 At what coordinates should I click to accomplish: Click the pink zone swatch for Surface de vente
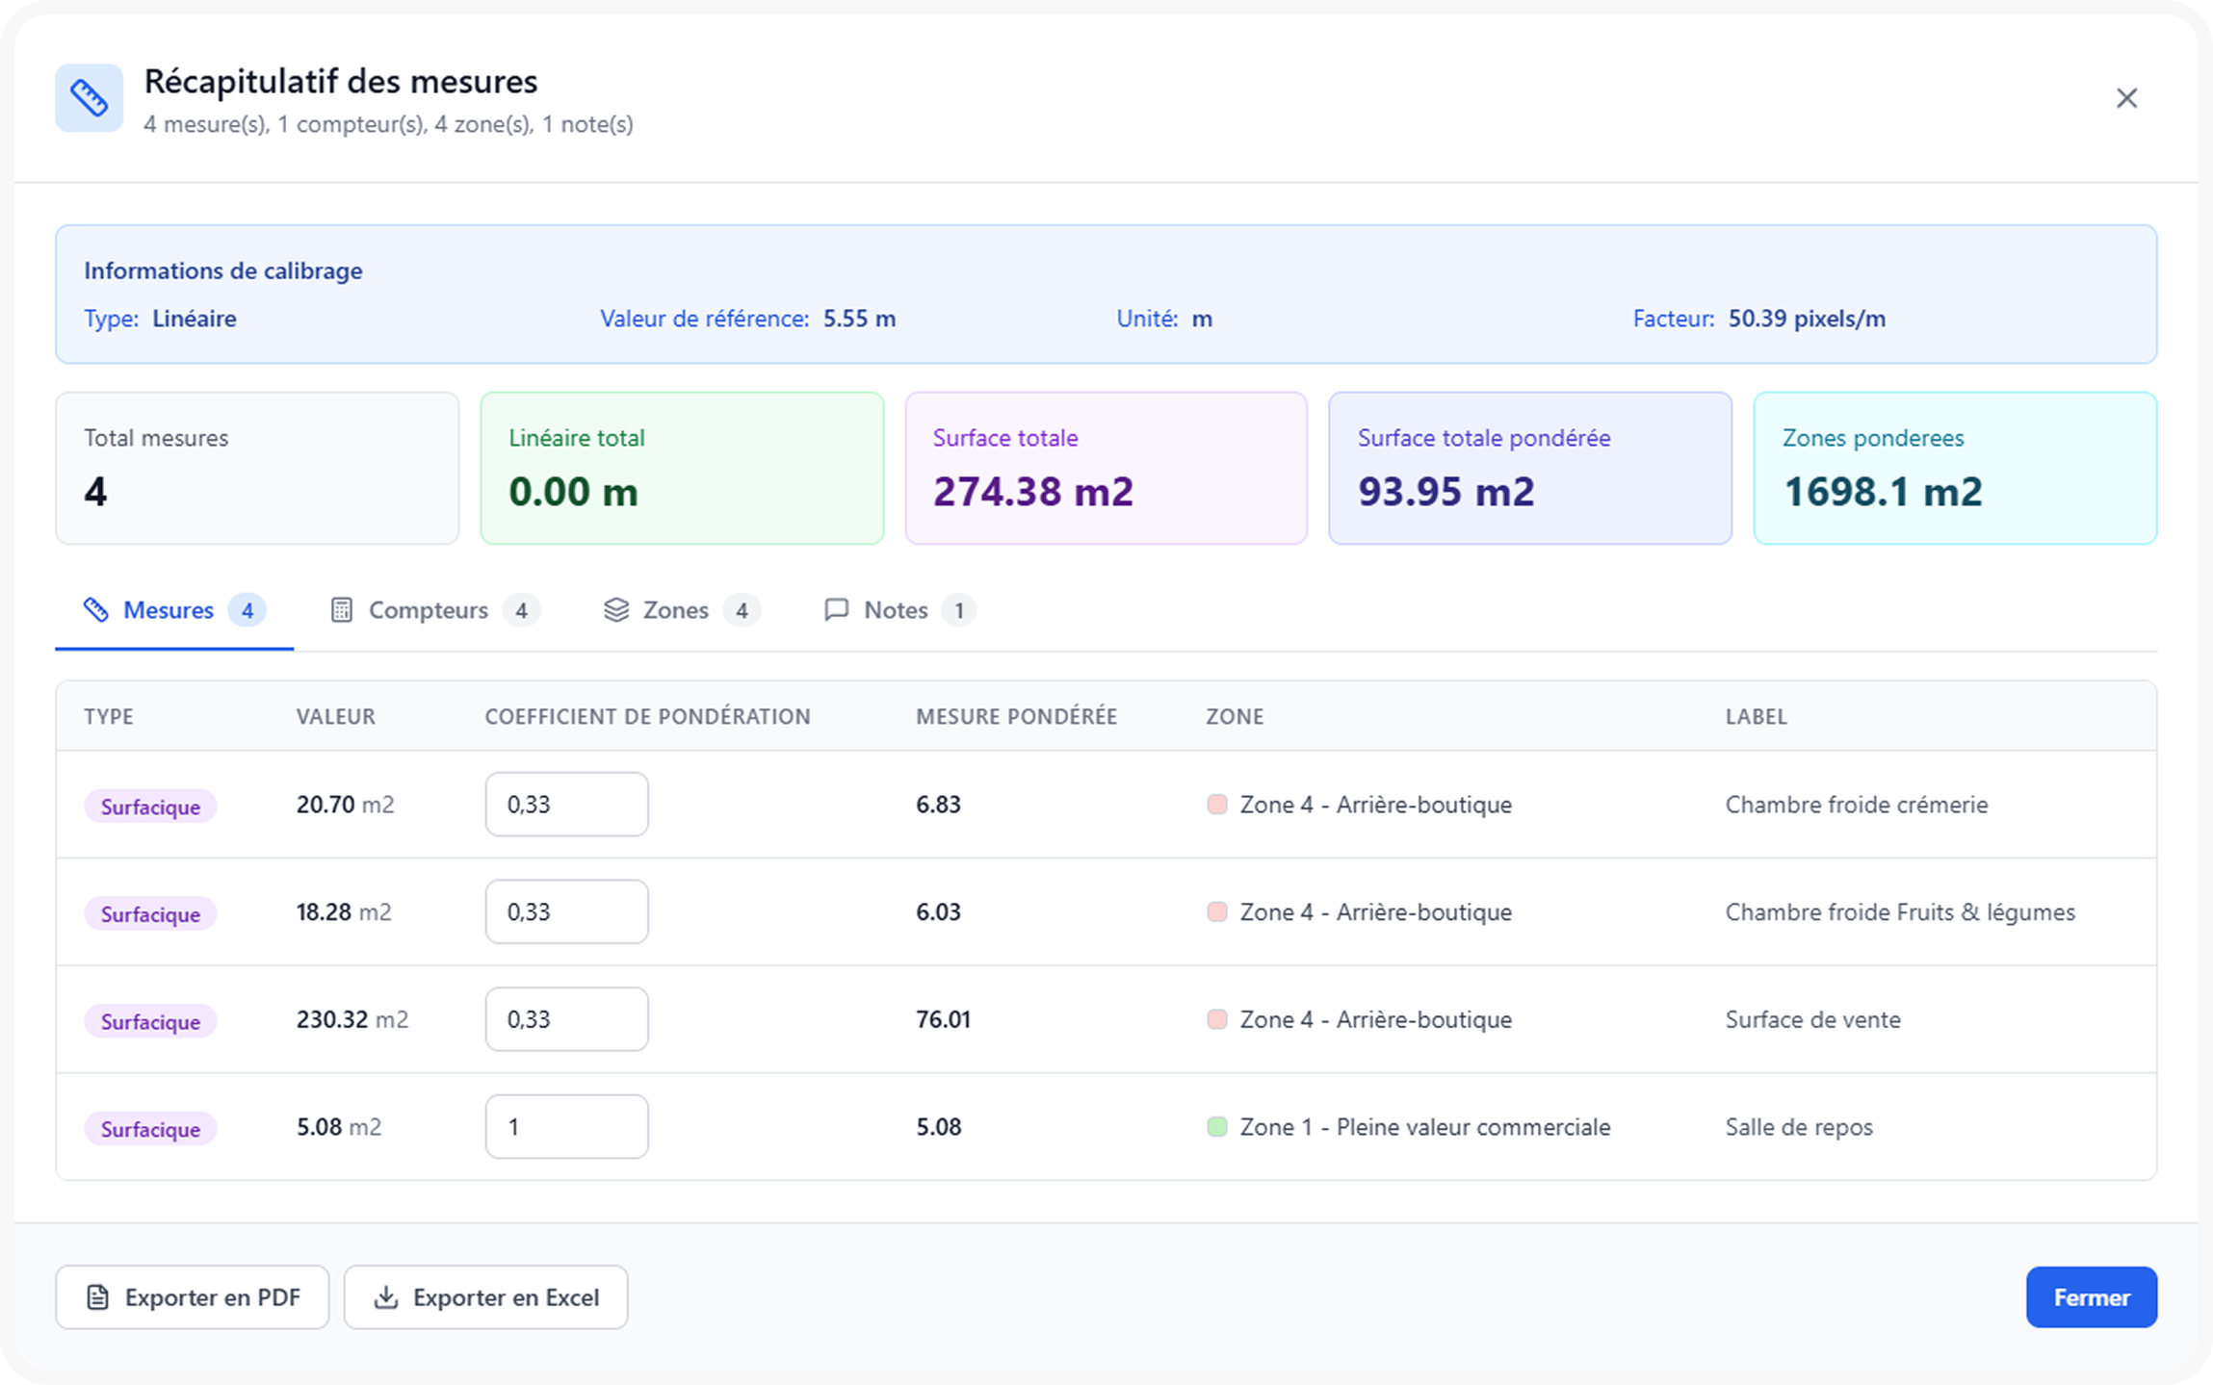[1217, 1019]
